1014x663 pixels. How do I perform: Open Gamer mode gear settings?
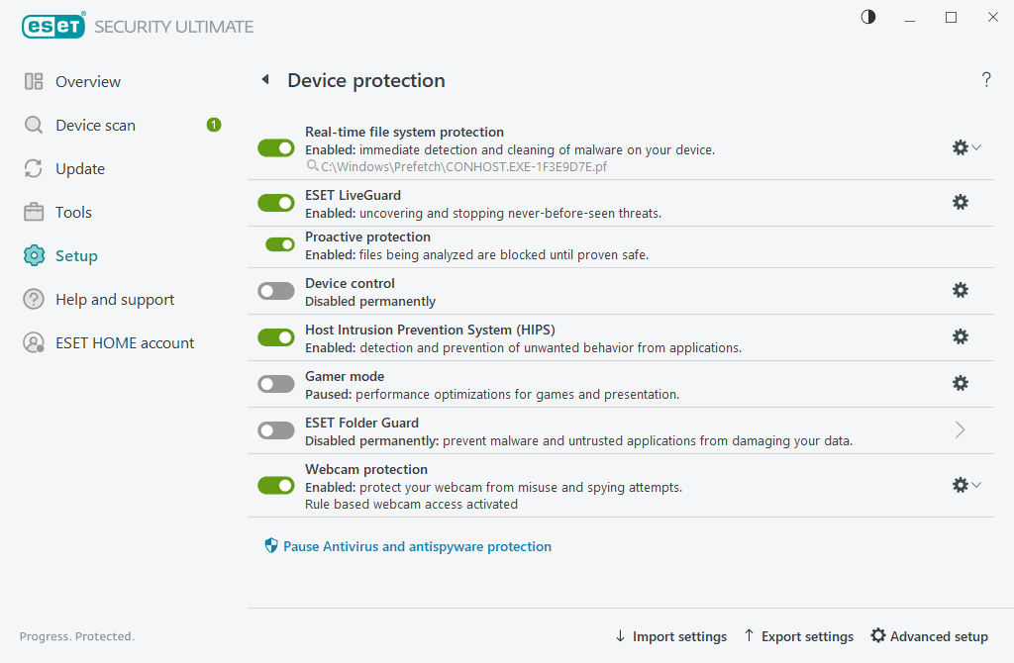click(x=961, y=383)
